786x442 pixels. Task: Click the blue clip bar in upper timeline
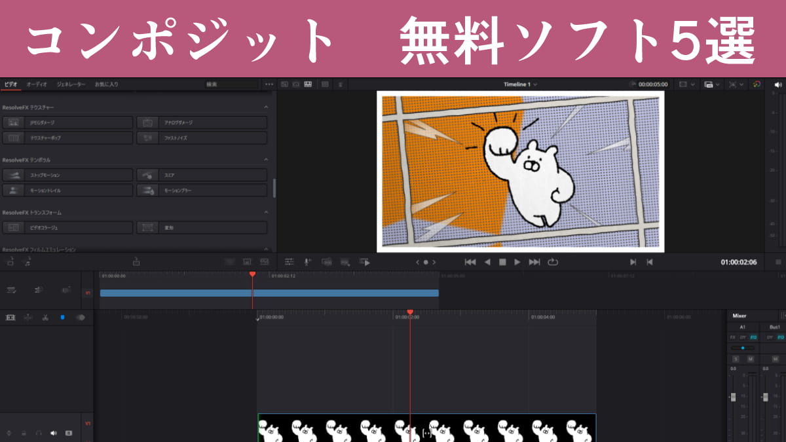[x=269, y=293]
